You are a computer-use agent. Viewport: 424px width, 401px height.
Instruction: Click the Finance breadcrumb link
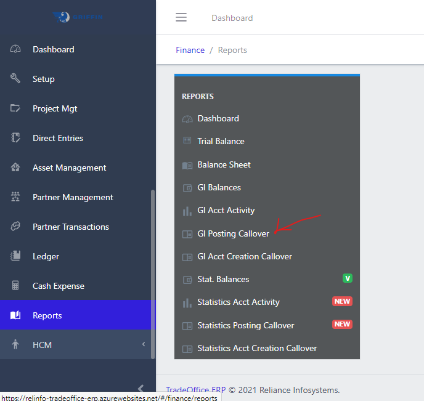190,50
